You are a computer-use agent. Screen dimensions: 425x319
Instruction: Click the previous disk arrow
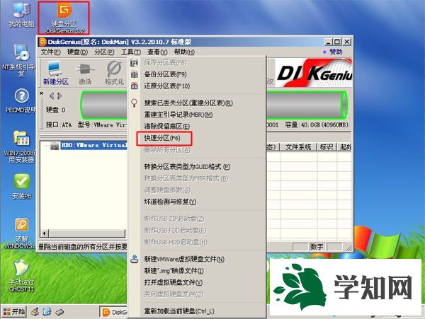point(52,95)
